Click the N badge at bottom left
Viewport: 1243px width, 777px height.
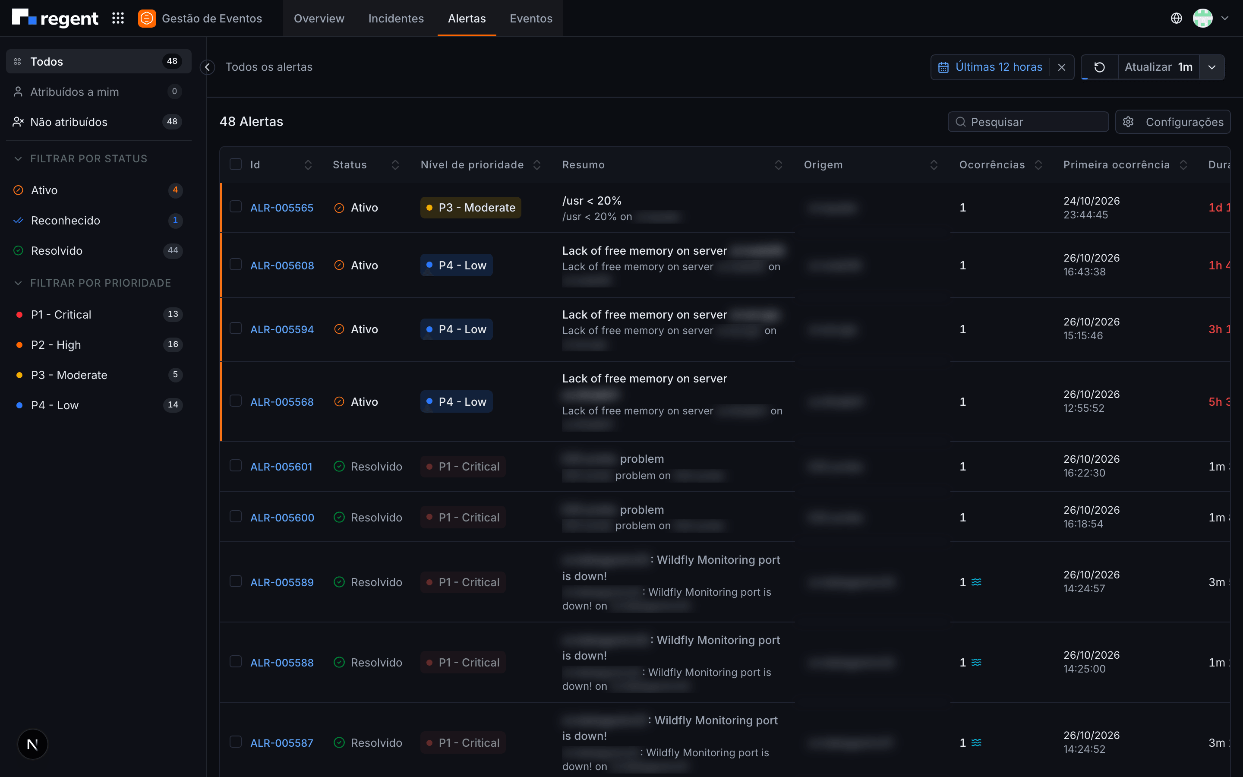32,744
